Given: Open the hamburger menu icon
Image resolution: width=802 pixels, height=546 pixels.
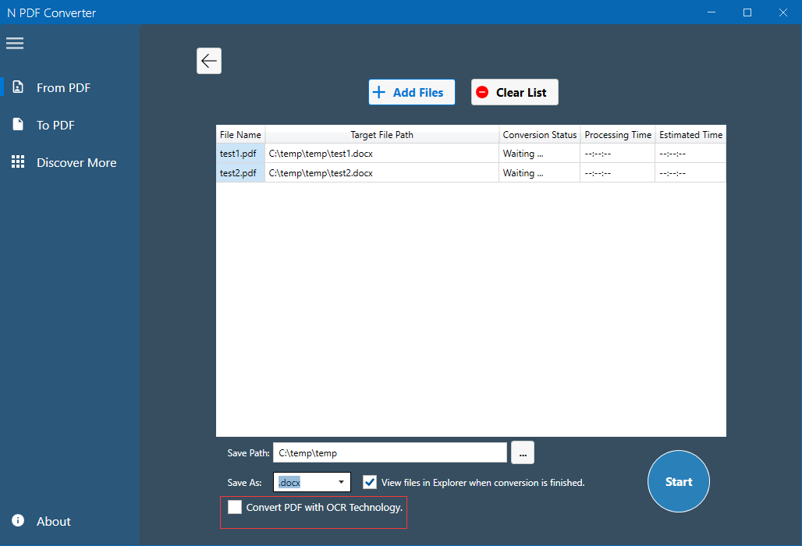Looking at the screenshot, I should click(x=15, y=43).
